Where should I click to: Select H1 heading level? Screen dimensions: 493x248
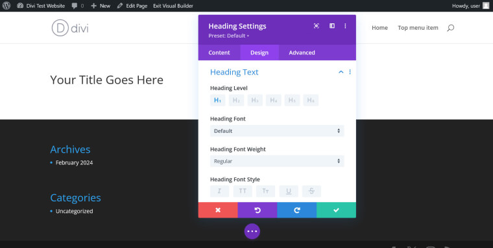coord(217,100)
